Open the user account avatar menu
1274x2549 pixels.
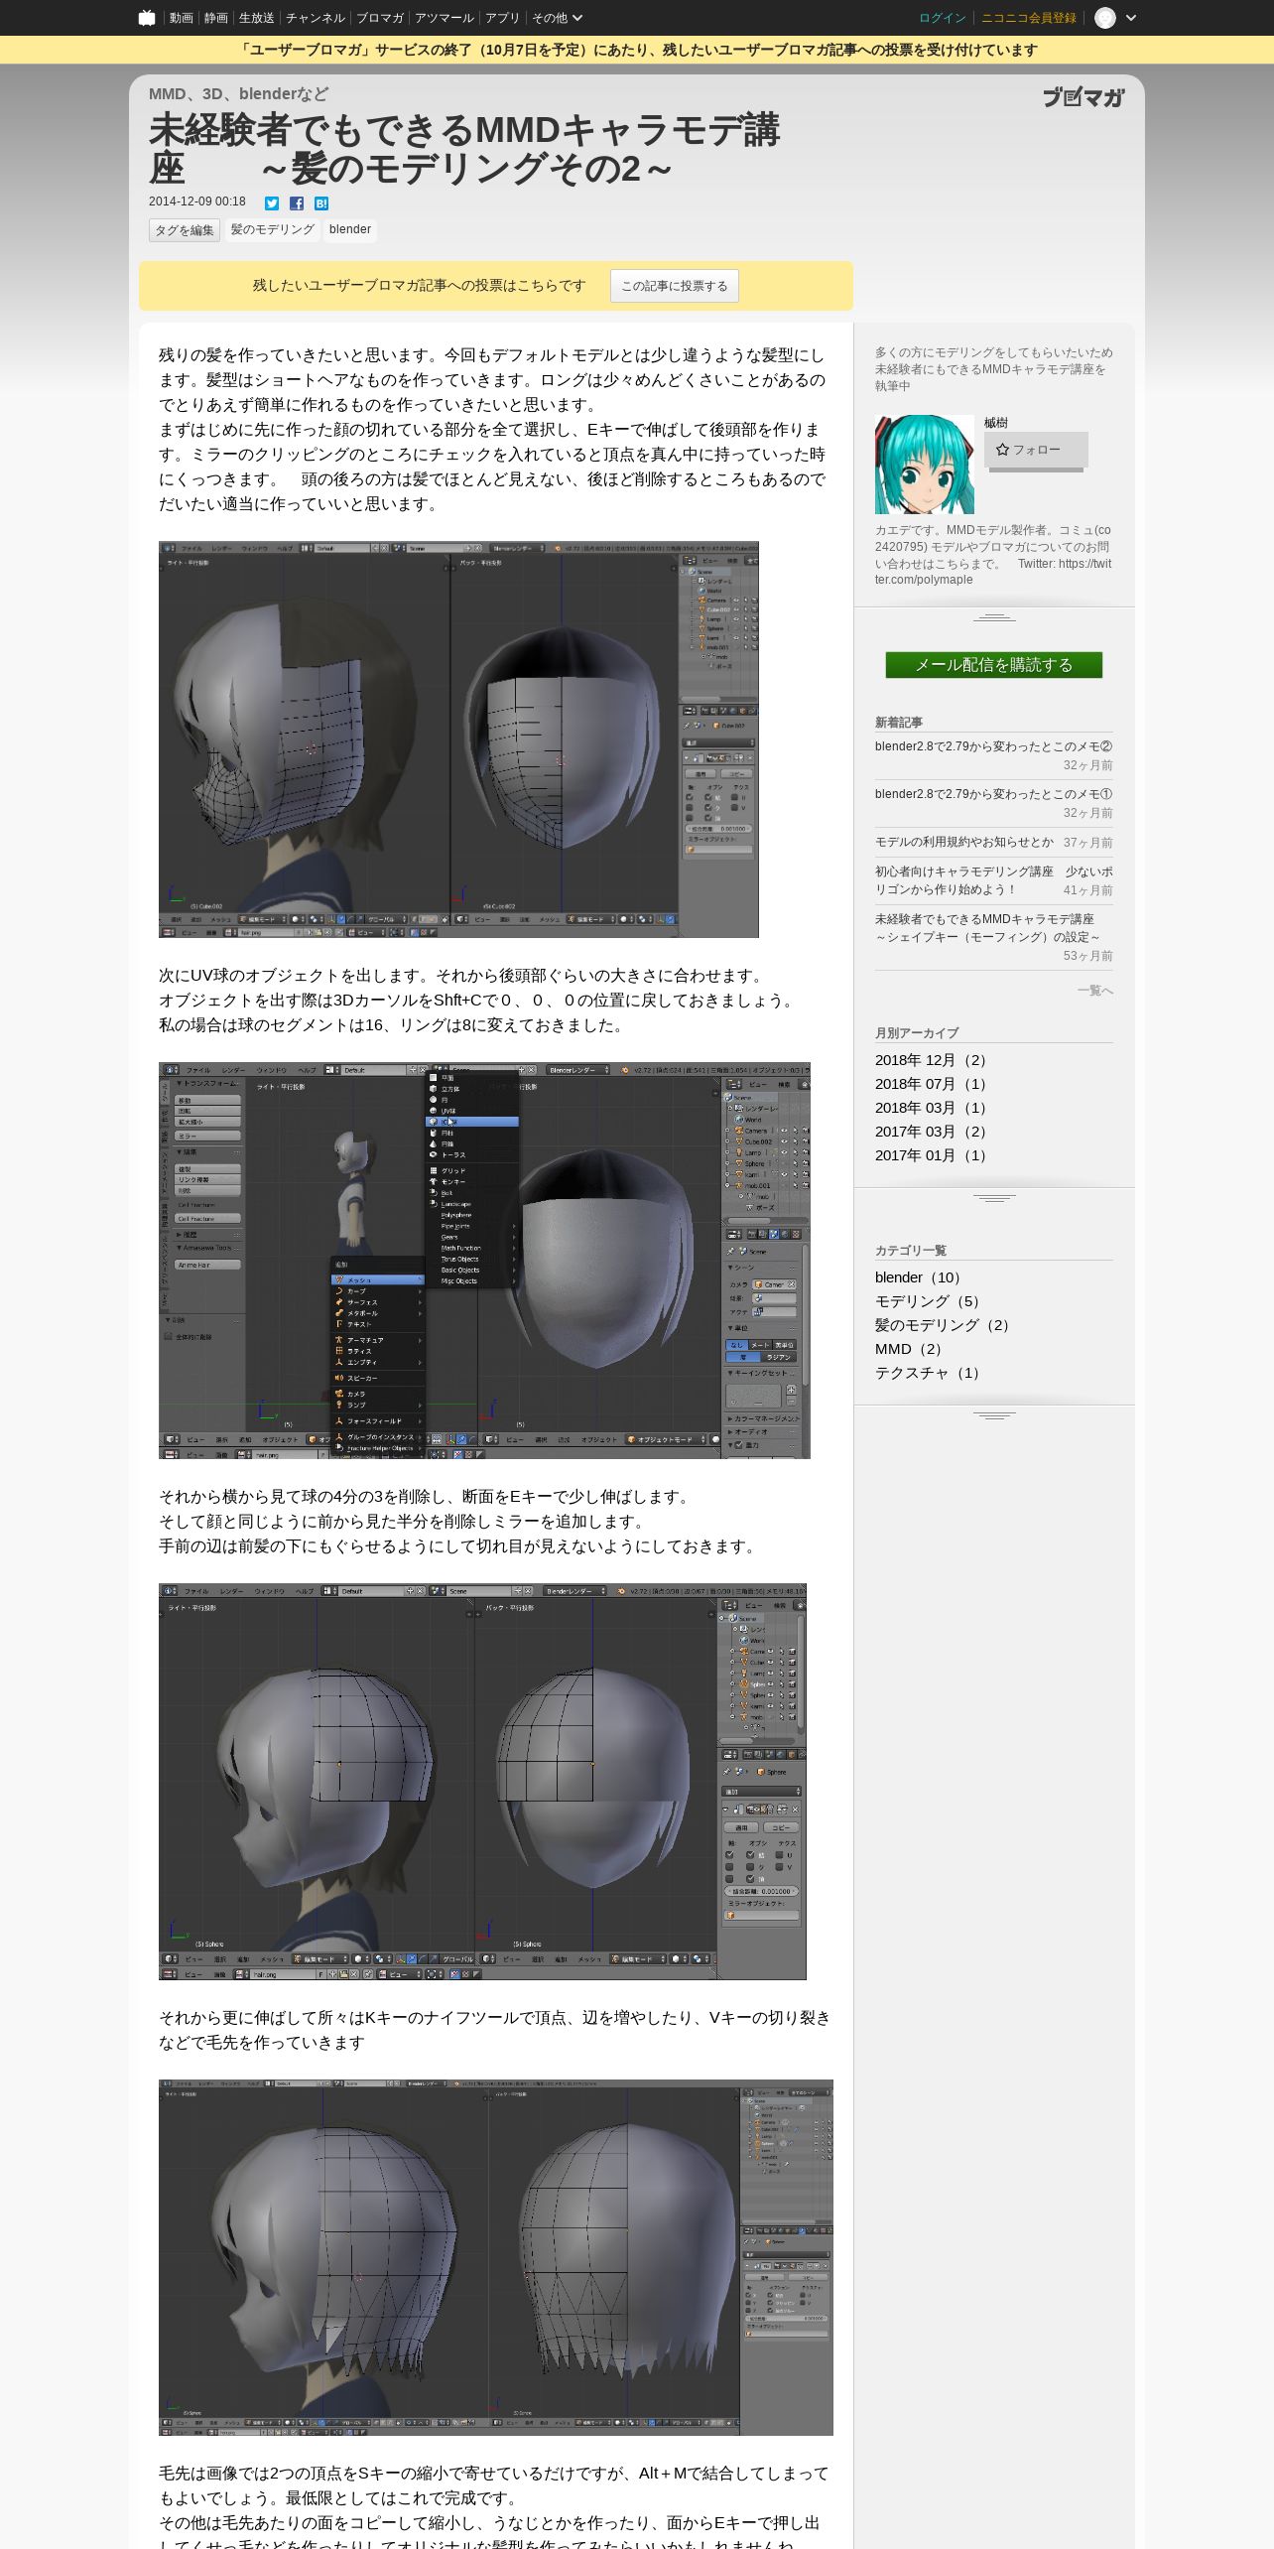1115,18
